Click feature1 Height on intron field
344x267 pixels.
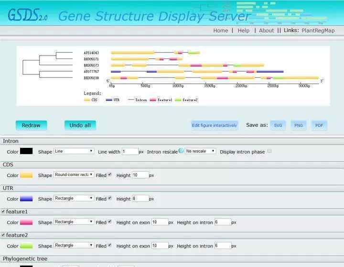pos(223,222)
